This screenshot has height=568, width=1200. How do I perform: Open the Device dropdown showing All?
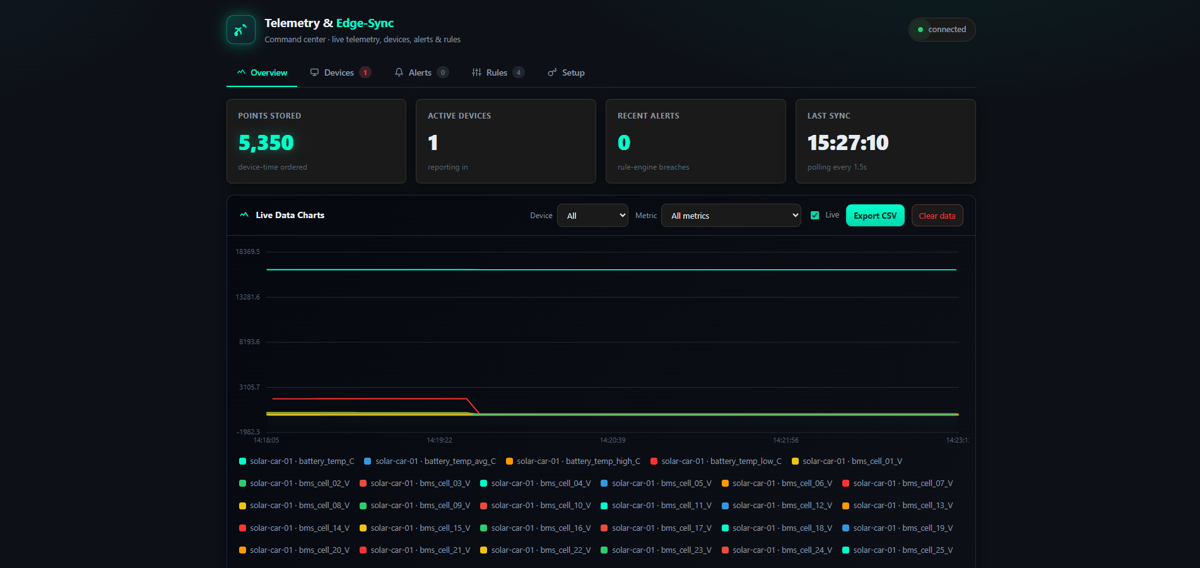592,216
